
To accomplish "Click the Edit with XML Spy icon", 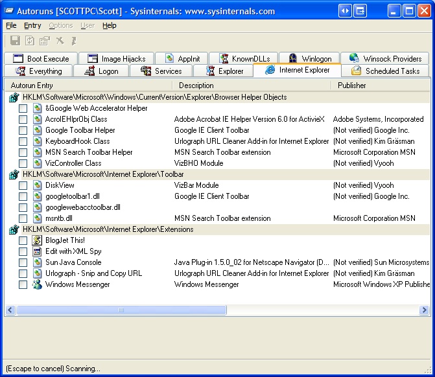I will (x=37, y=251).
